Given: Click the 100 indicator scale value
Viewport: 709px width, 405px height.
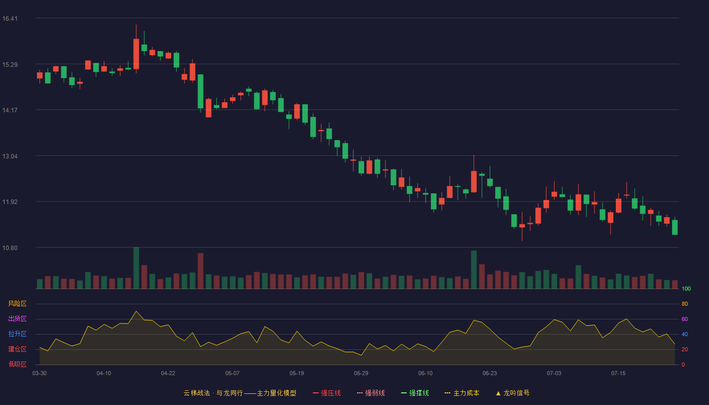Looking at the screenshot, I should tap(686, 289).
